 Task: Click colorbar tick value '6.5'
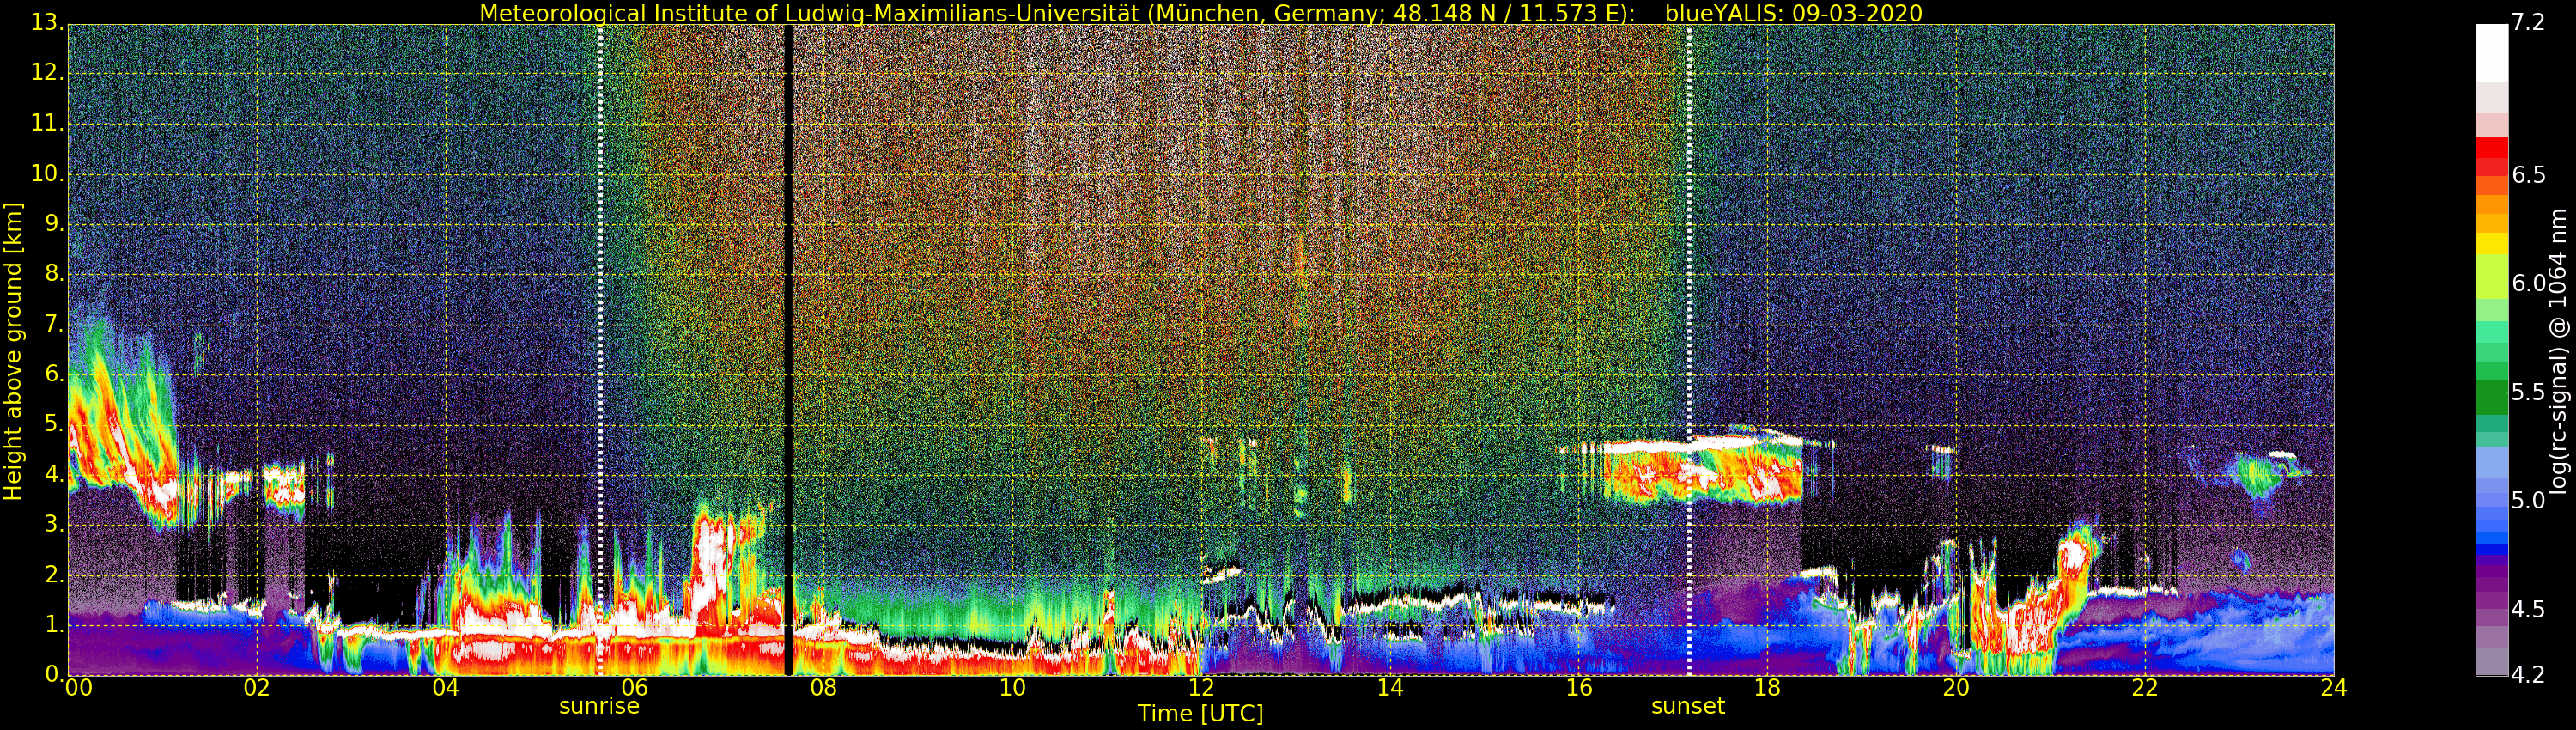[x=2528, y=175]
